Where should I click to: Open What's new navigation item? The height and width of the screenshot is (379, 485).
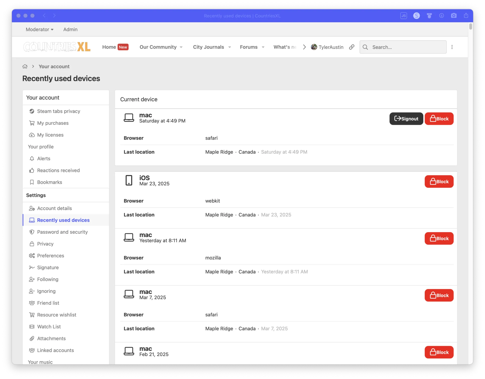285,47
